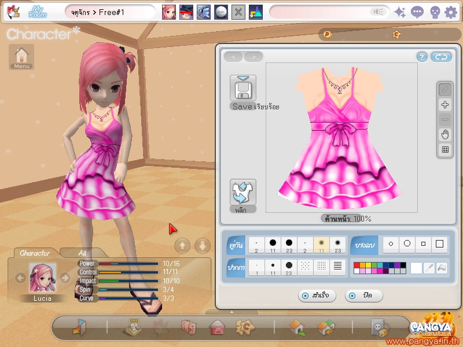Switch to the Character tab
Image resolution: width=463 pixels, height=347 pixels.
[35, 253]
